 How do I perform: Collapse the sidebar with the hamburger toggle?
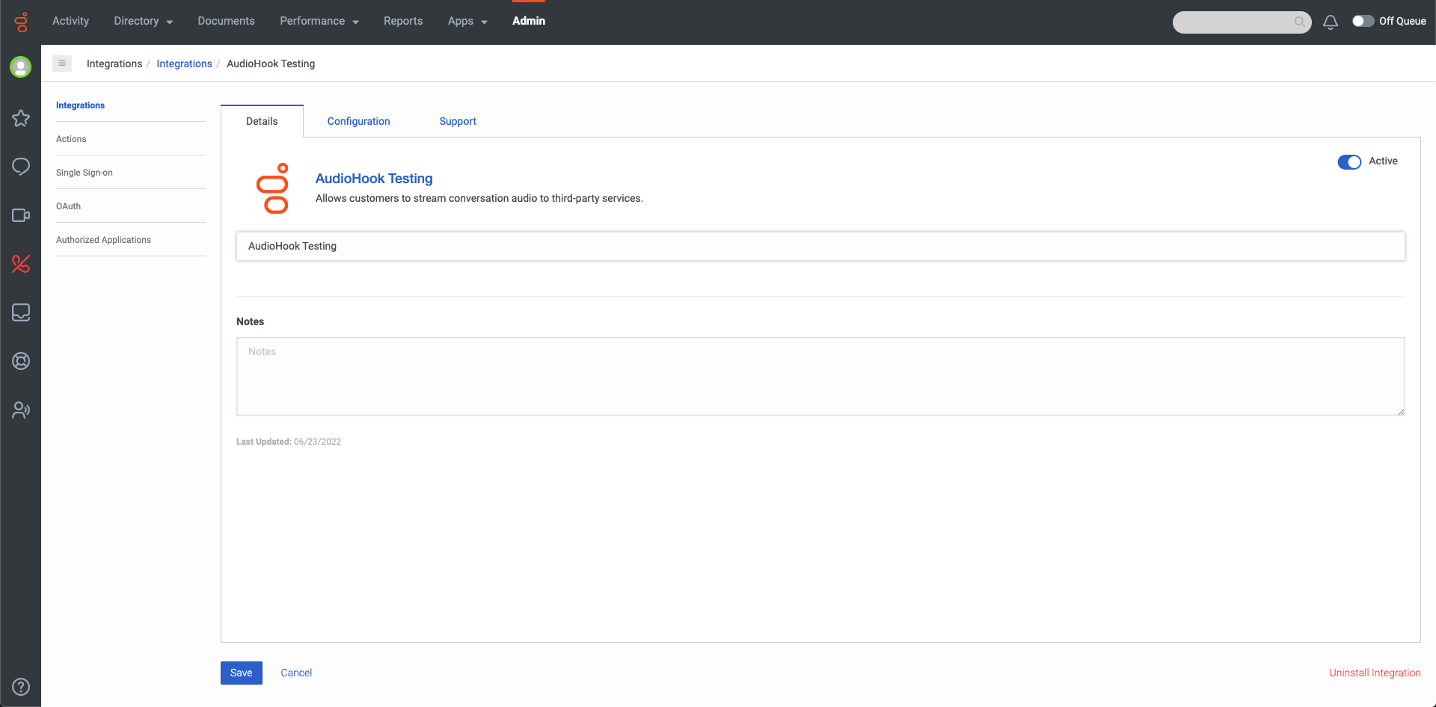pos(62,64)
